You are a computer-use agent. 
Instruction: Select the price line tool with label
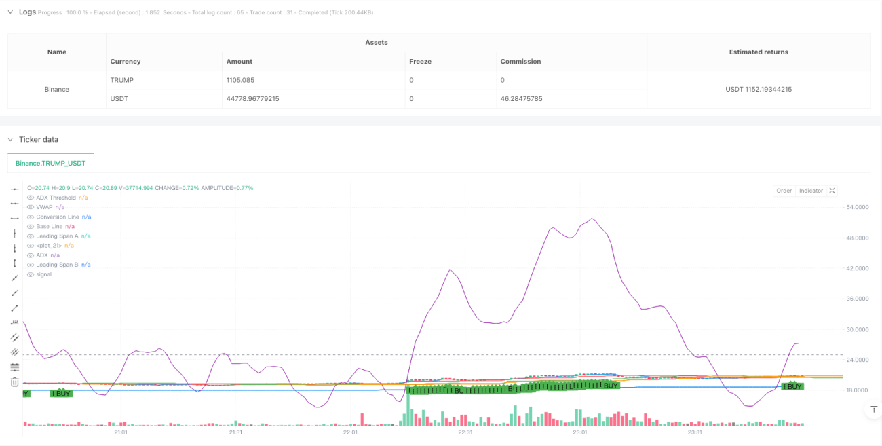coord(14,322)
